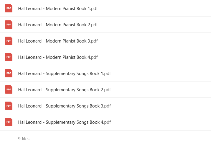Click the PDF icon for Modern Pianist Book 1
211x145 pixels.
(x=9, y=8)
